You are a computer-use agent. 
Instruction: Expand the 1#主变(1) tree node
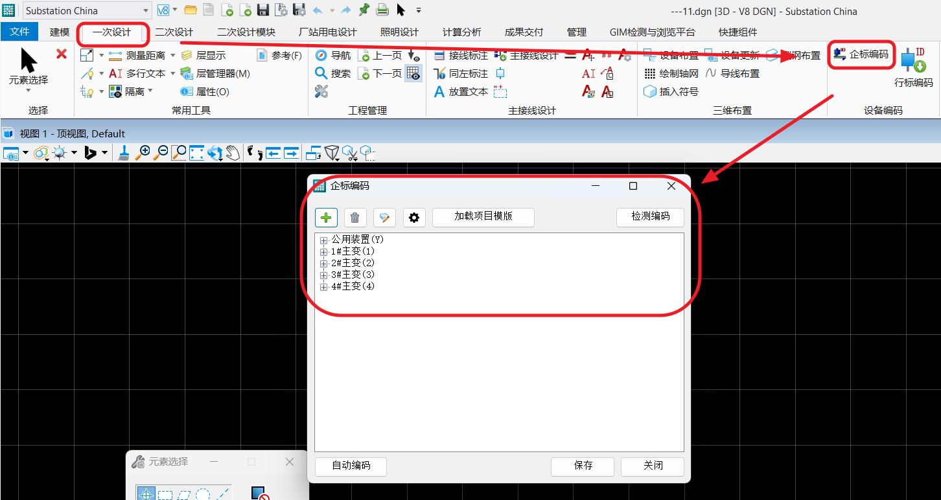tap(324, 252)
